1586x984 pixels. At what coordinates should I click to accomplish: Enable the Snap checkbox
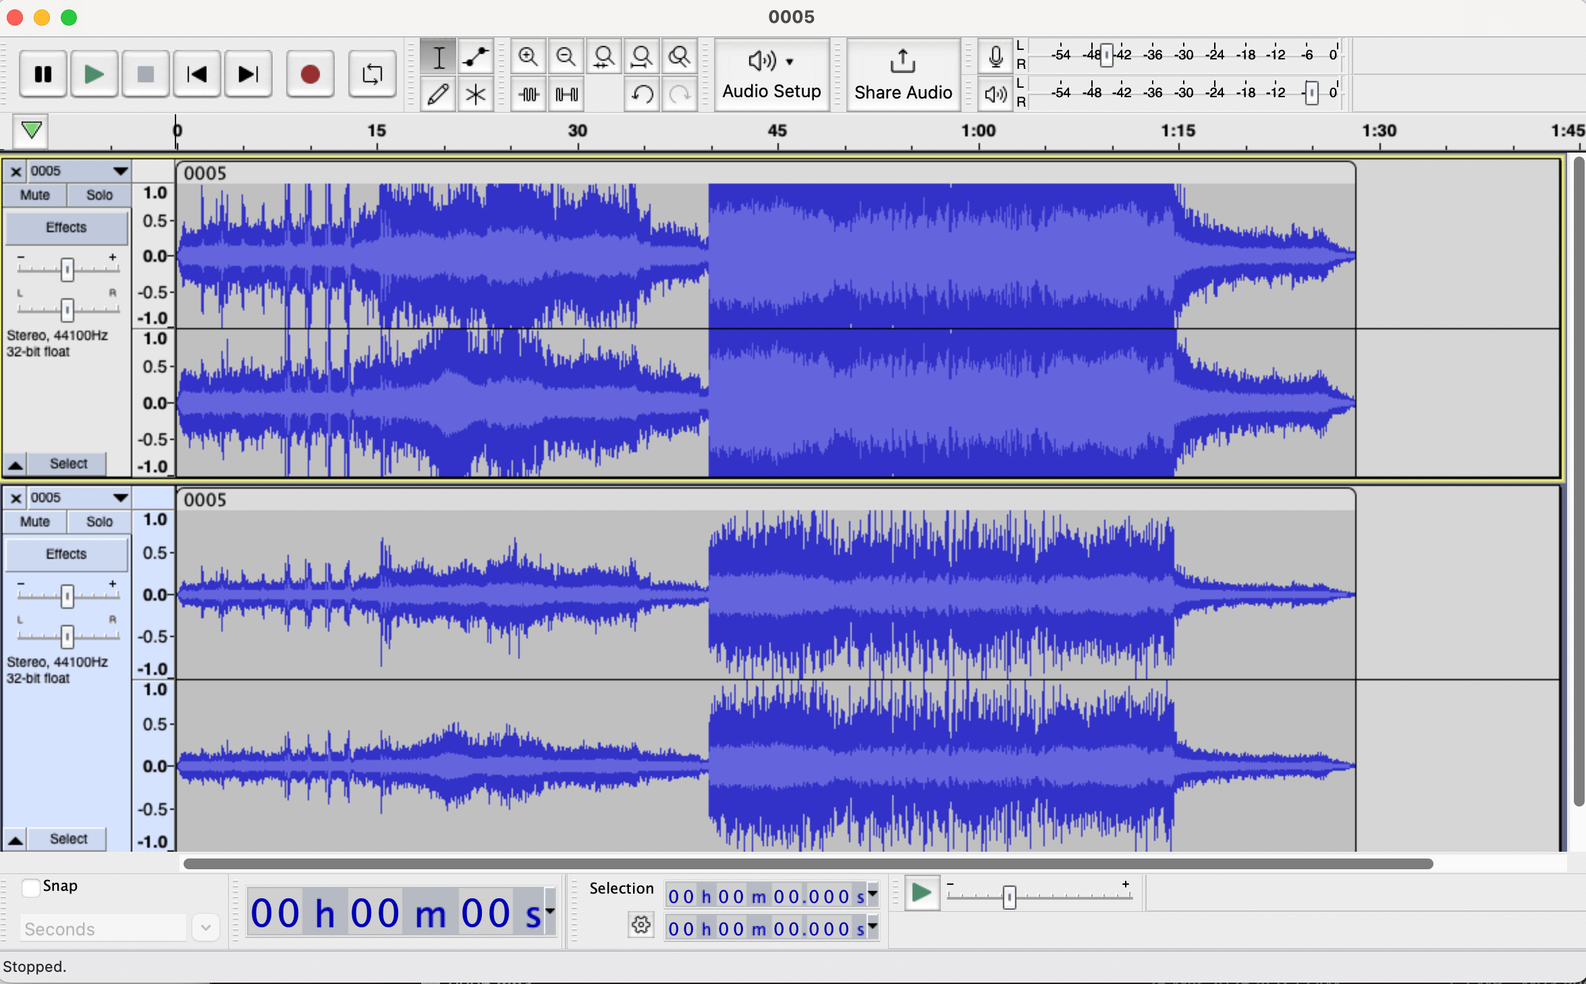(31, 887)
